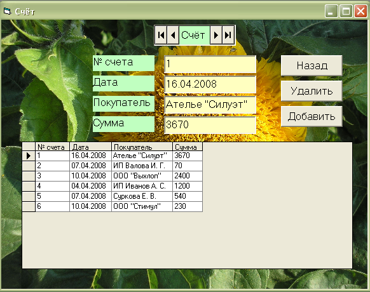Focus the Покупатель field Ателье "Силуэт"
The height and width of the screenshot is (292, 370).
tap(210, 104)
